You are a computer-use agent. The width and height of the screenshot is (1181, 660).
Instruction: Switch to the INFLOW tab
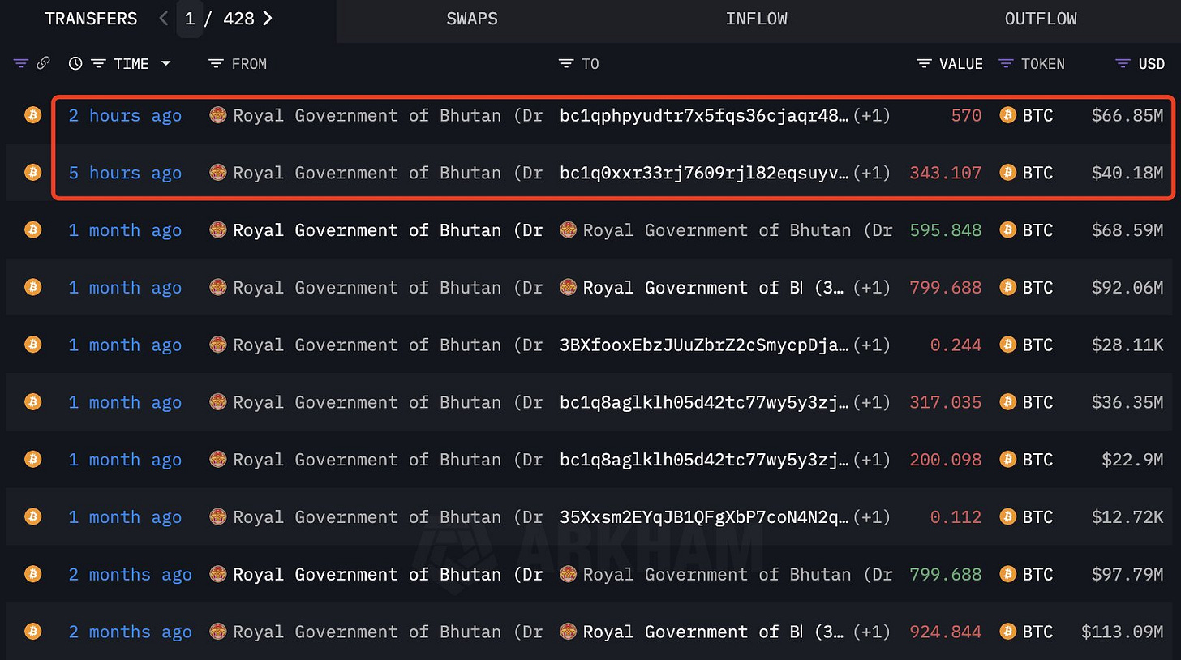click(756, 19)
